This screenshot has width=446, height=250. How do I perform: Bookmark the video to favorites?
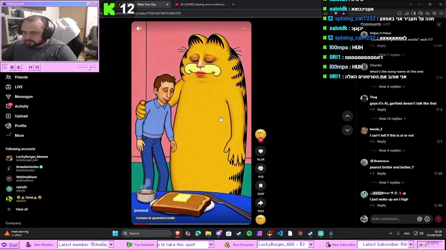click(261, 186)
